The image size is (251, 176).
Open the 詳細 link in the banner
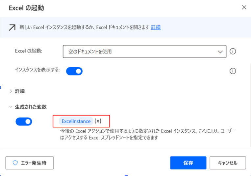pyautogui.click(x=156, y=28)
